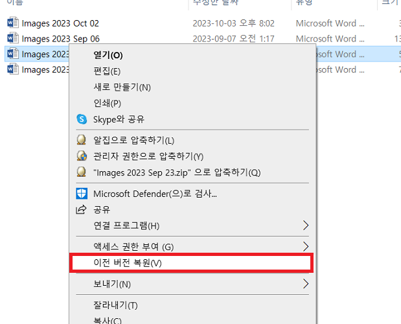401x324 pixels.
Task: Select file name Images 2023 Sep 06
Action: (61, 39)
